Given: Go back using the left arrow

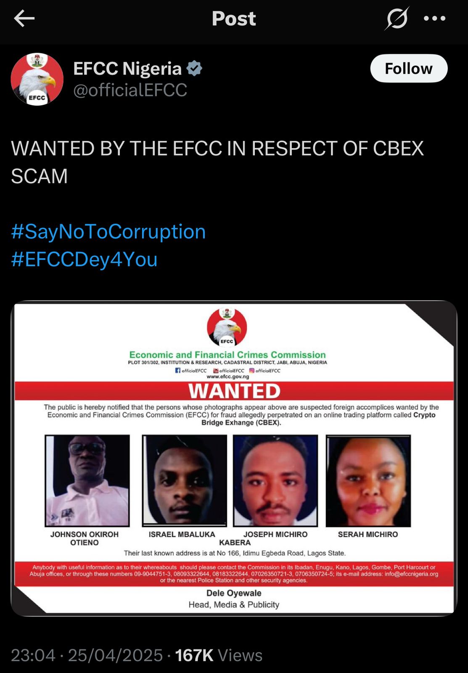Looking at the screenshot, I should tap(24, 19).
